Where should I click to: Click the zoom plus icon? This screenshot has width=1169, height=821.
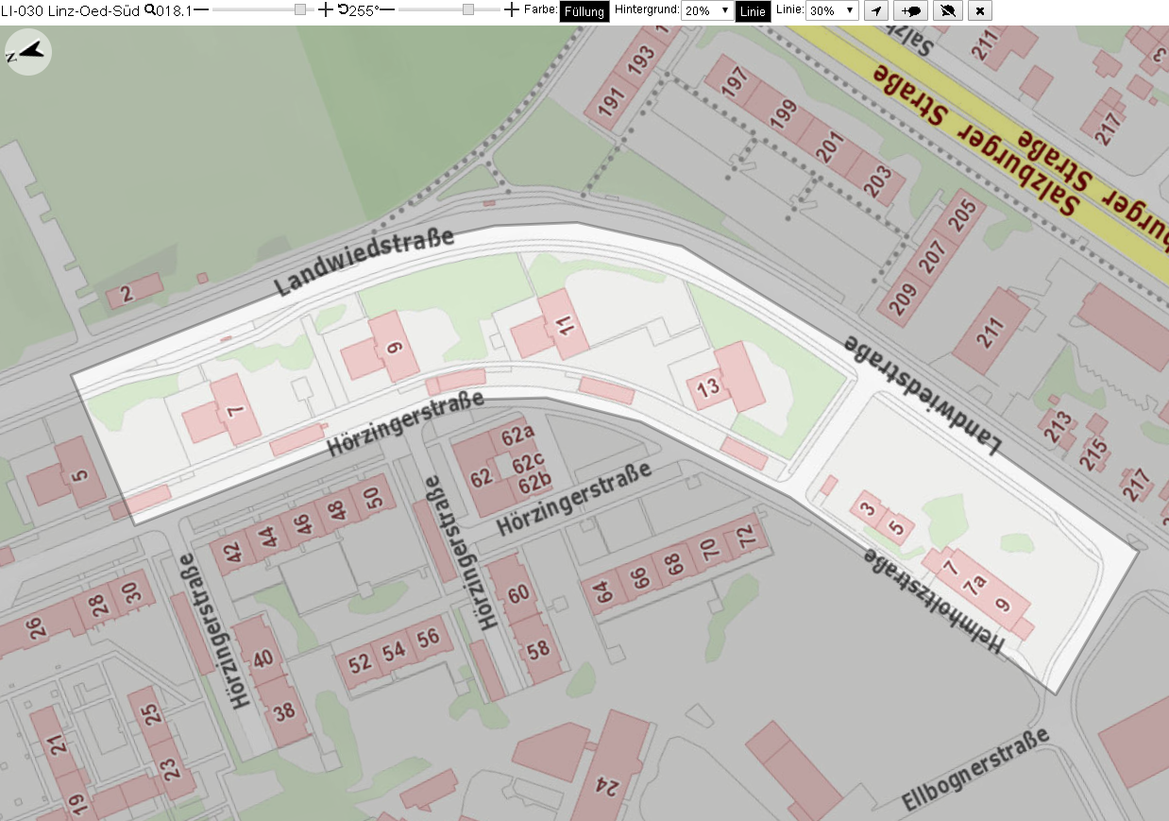(326, 10)
